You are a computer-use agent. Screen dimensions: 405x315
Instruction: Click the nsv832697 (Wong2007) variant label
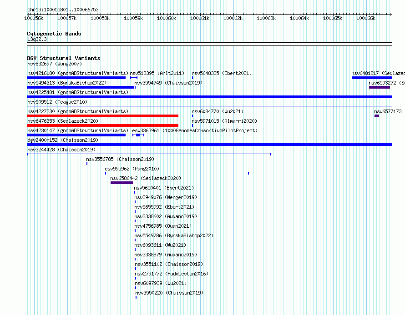coord(55,64)
